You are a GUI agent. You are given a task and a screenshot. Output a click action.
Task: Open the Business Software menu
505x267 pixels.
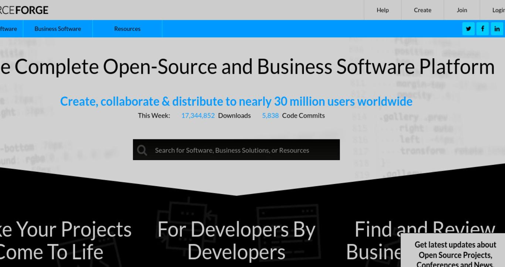click(58, 29)
